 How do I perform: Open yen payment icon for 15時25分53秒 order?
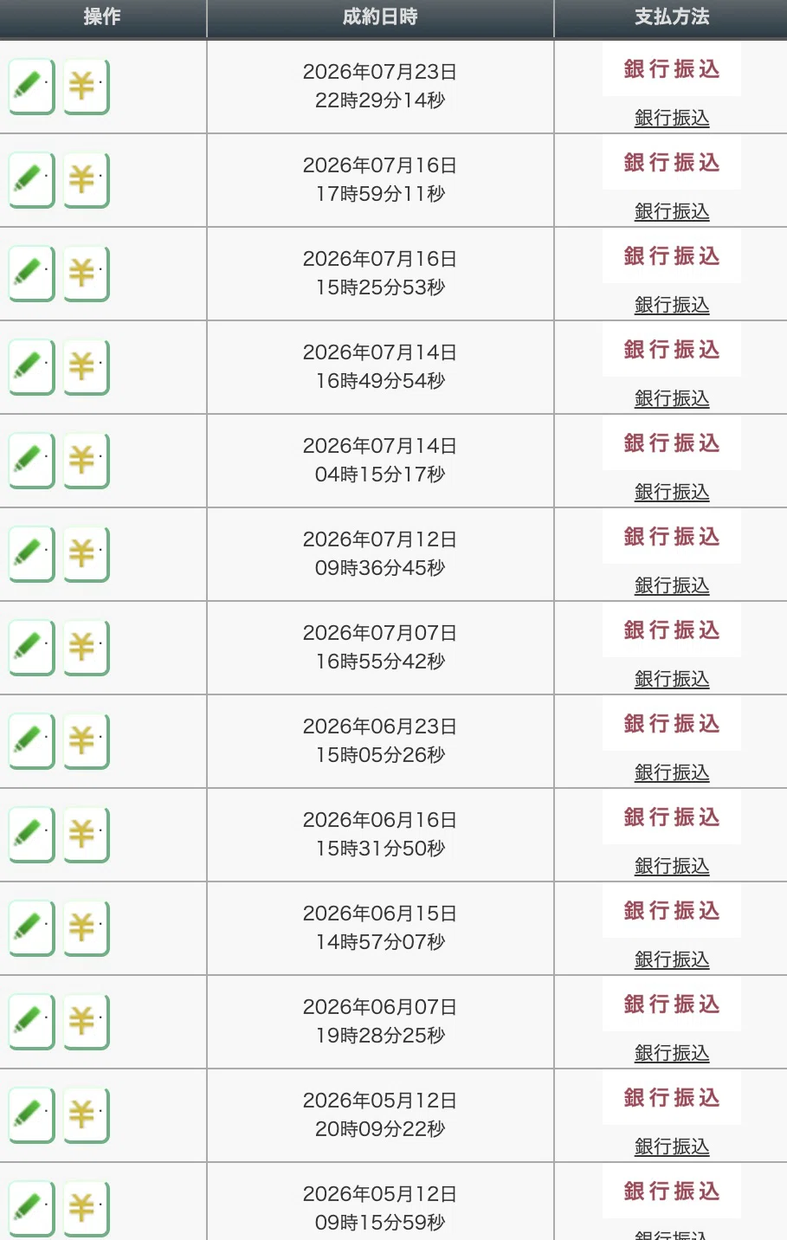pyautogui.click(x=86, y=274)
